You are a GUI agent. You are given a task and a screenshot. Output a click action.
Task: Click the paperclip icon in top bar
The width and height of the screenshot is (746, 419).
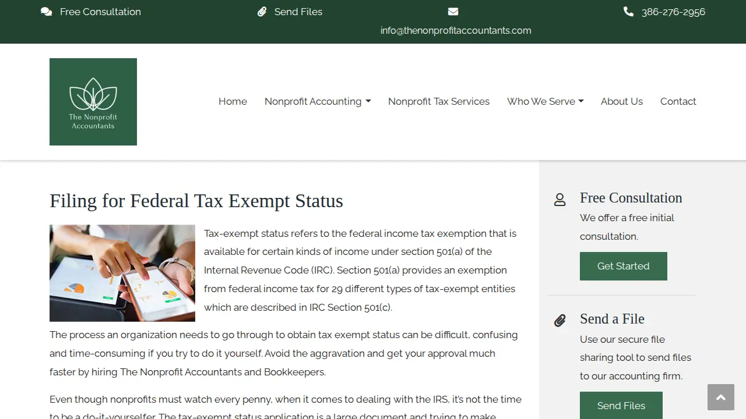[x=262, y=12]
